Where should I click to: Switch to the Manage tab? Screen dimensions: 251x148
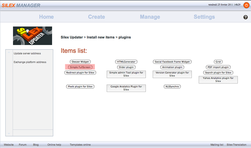pos(150,17)
